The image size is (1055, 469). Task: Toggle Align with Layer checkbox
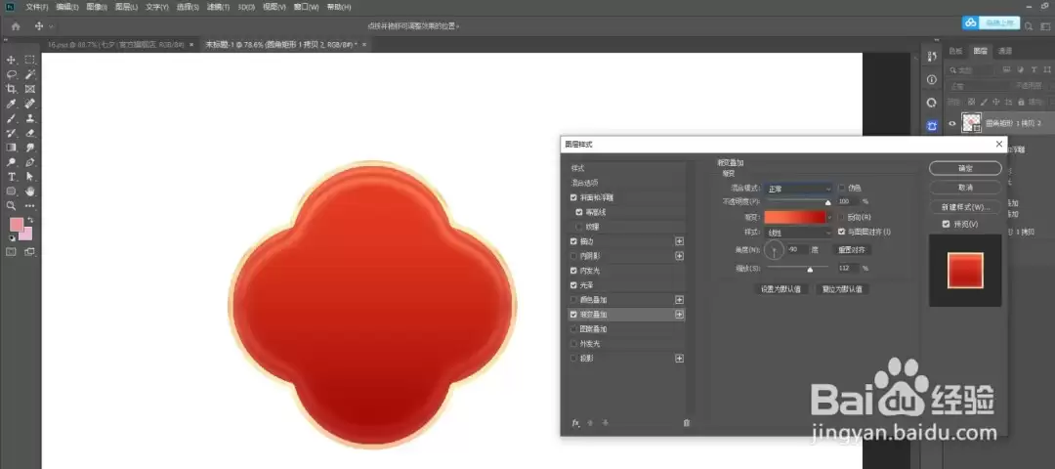pos(842,232)
